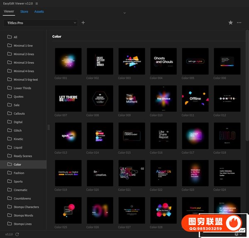Show favorites with the star icon
The image size is (249, 238).
[x=231, y=23]
